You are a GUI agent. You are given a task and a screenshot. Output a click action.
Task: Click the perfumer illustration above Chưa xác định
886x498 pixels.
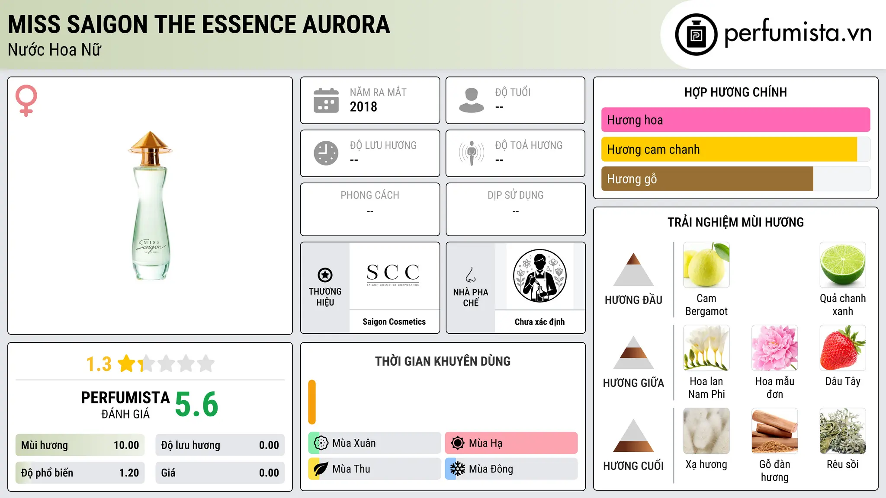(539, 276)
